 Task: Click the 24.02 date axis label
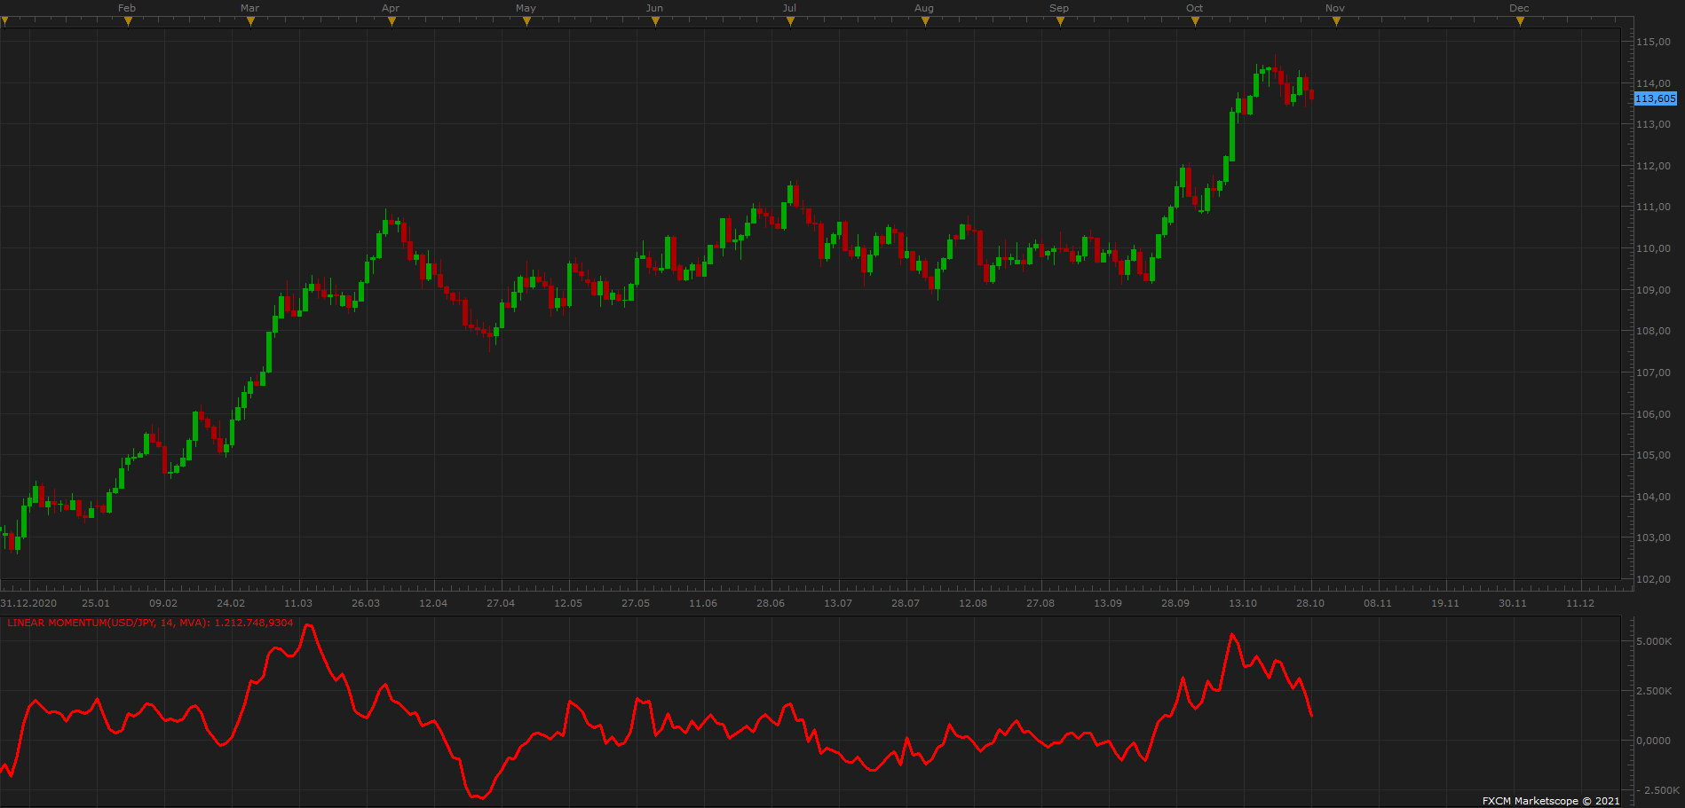point(231,603)
